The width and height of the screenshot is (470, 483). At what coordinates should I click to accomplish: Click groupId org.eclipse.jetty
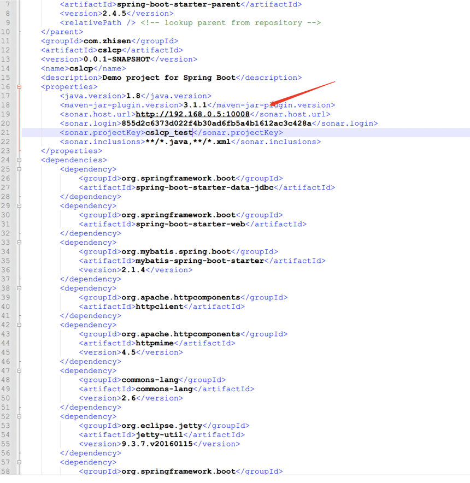click(162, 426)
